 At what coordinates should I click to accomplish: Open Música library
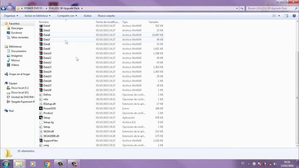click(15, 60)
